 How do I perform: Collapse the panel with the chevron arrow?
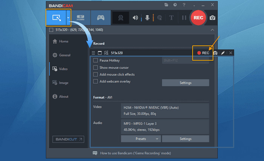pos(212,30)
